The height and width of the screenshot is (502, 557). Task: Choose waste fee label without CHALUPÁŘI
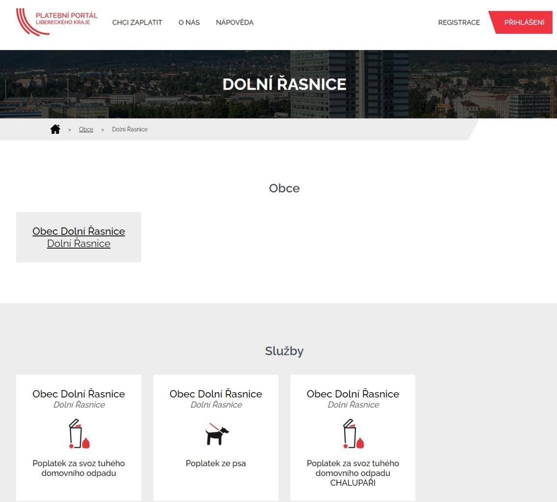[78, 468]
